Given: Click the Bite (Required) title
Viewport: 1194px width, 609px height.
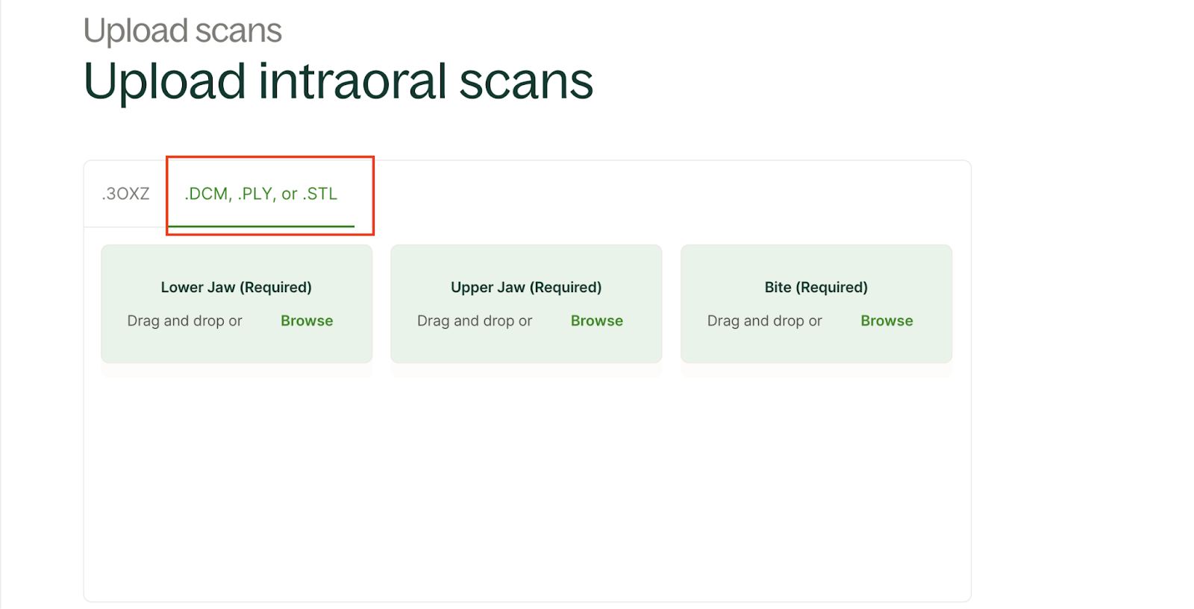Looking at the screenshot, I should (x=816, y=287).
